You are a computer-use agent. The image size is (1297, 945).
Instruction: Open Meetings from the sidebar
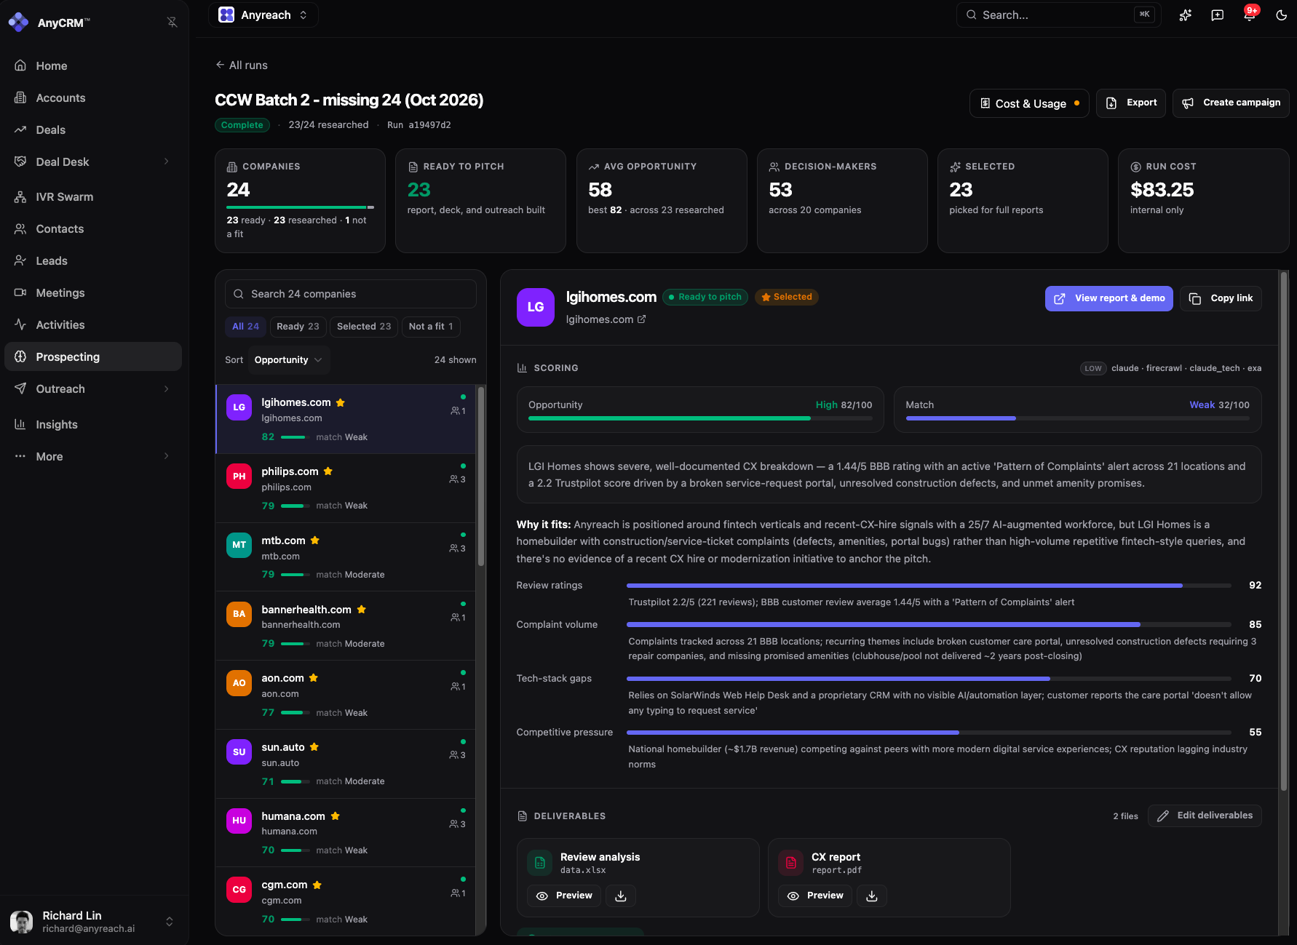pyautogui.click(x=93, y=292)
